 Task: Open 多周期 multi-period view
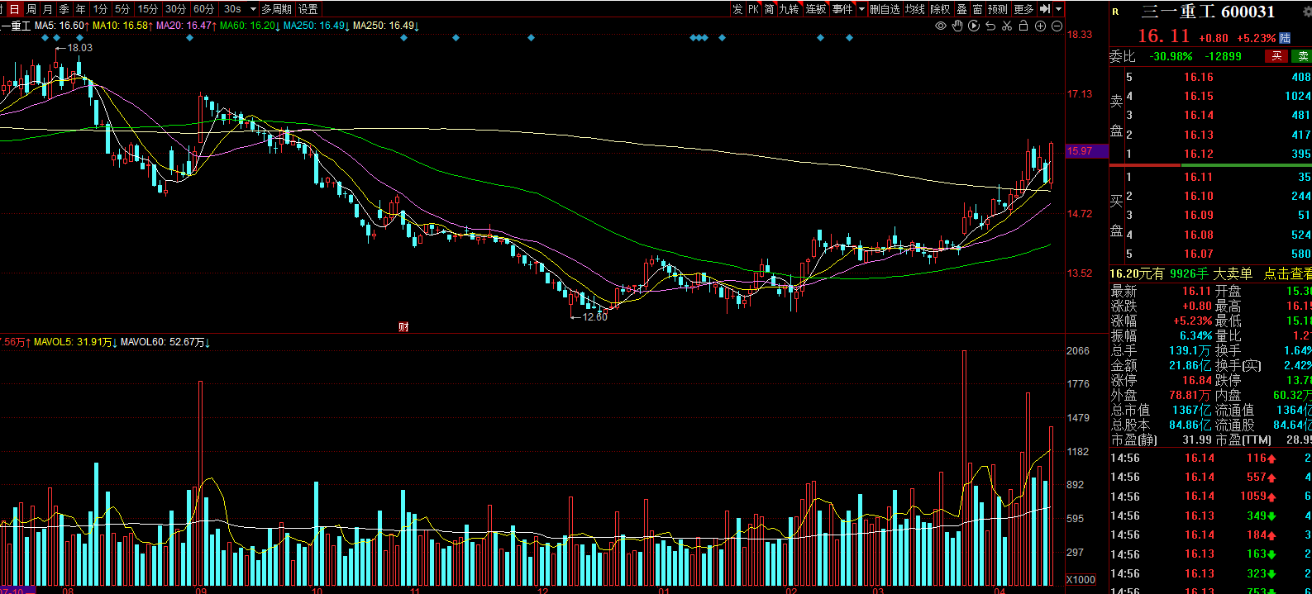pos(276,9)
